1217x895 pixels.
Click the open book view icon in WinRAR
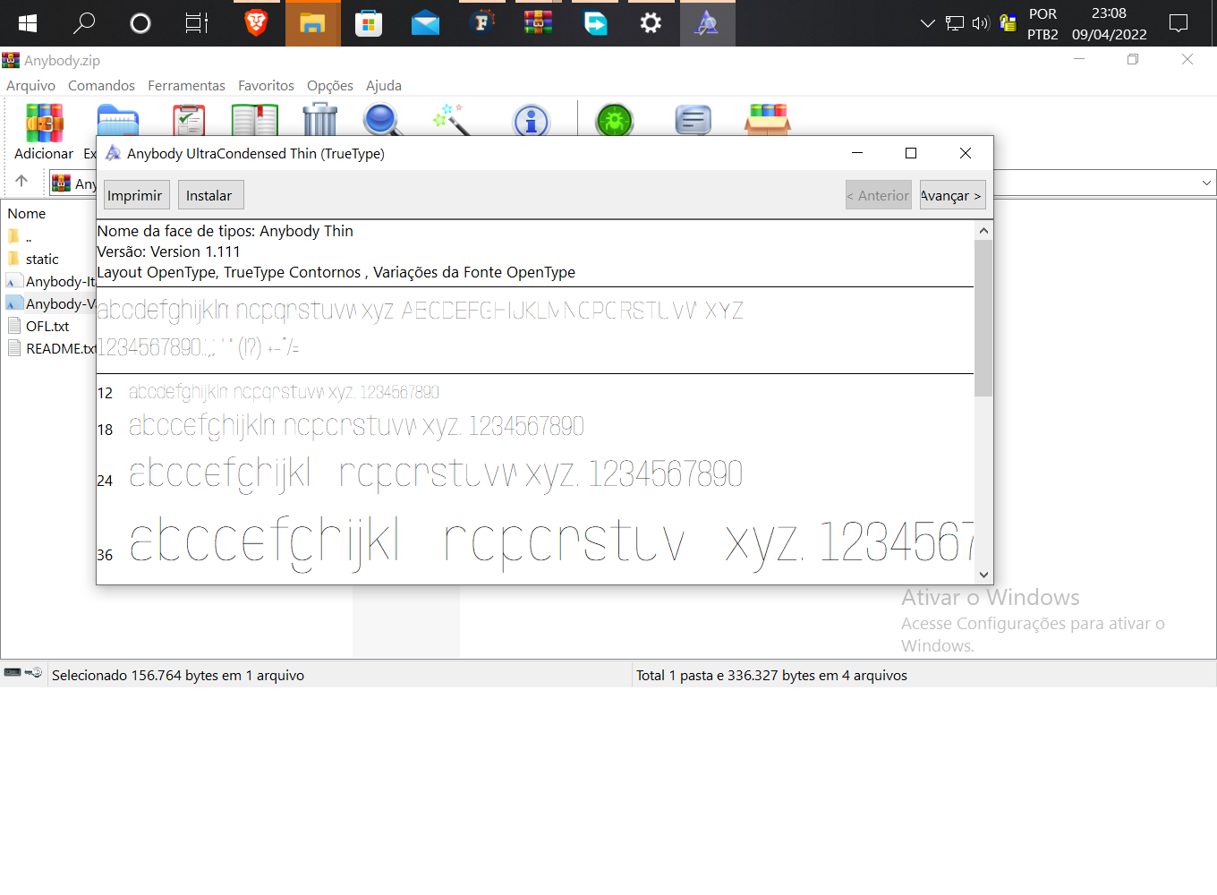[255, 120]
